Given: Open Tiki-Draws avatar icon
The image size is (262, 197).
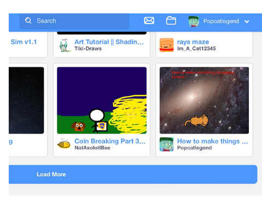Looking at the screenshot, I should coord(64,45).
